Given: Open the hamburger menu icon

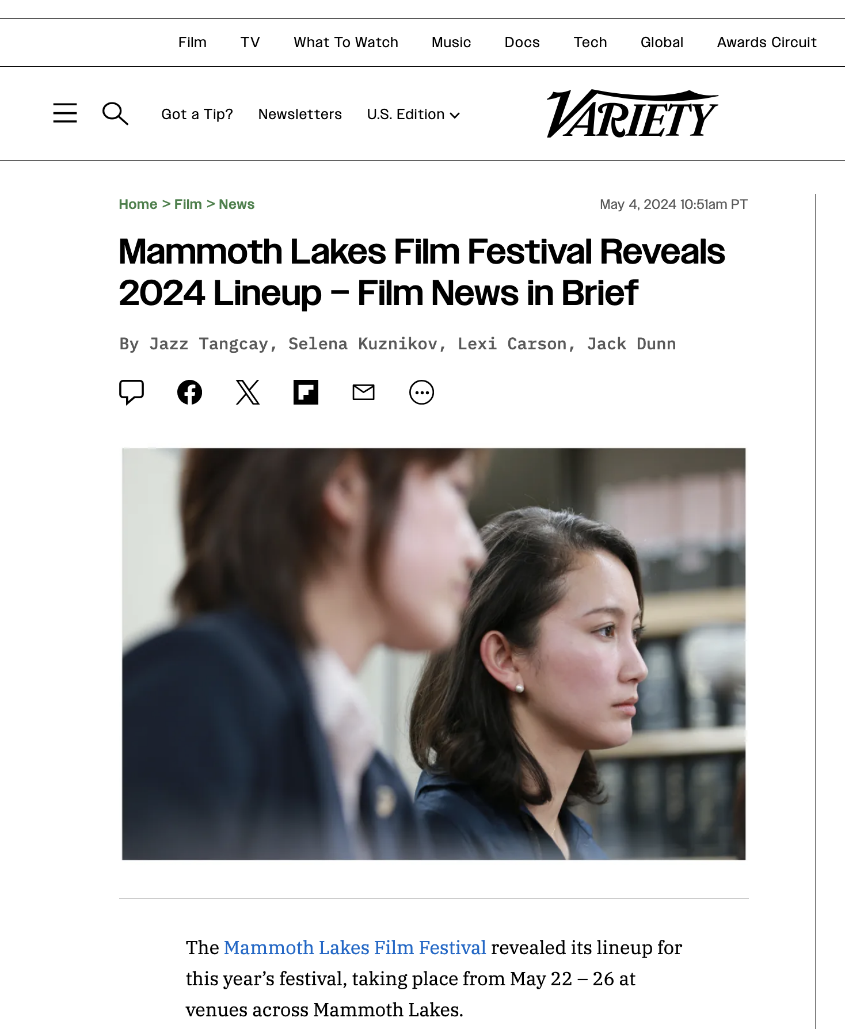Looking at the screenshot, I should [x=65, y=113].
